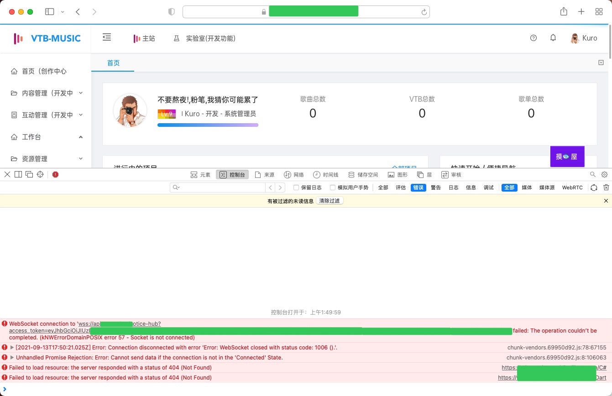Open the 实验室(开发功能) menu item
The width and height of the screenshot is (612, 396).
tap(204, 38)
